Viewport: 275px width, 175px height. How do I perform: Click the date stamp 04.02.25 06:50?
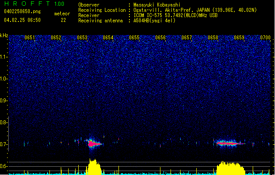click(22, 20)
